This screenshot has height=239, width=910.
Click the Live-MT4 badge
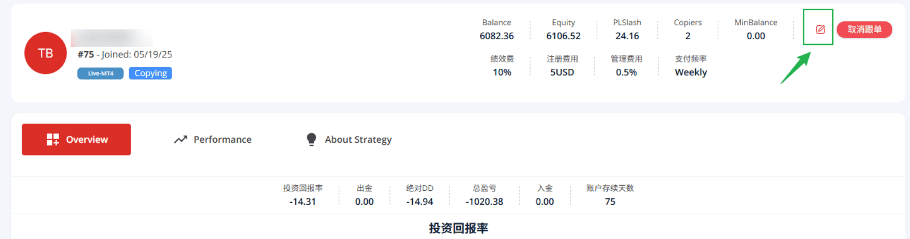click(x=101, y=73)
